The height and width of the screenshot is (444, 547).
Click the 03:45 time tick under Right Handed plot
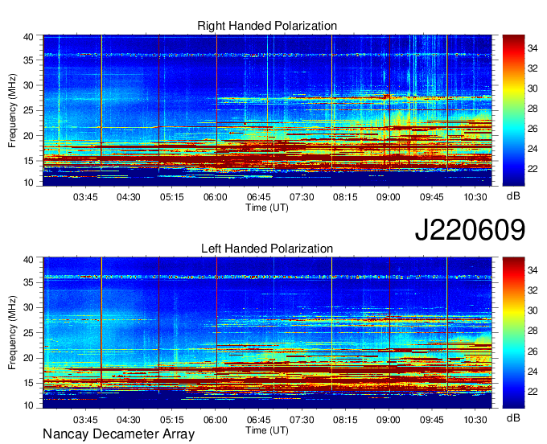pos(85,197)
